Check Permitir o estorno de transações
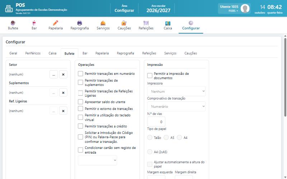 click(80, 108)
